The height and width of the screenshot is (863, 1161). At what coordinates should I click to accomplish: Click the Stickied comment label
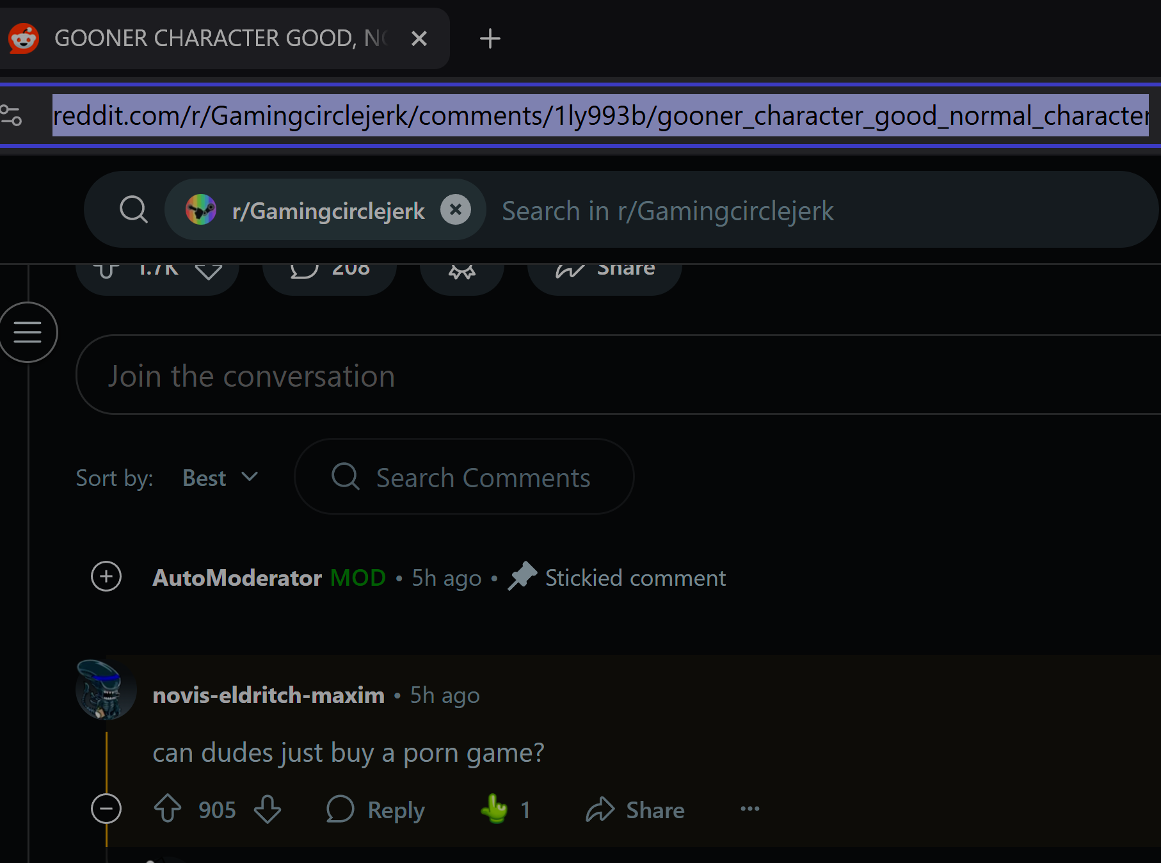click(636, 578)
